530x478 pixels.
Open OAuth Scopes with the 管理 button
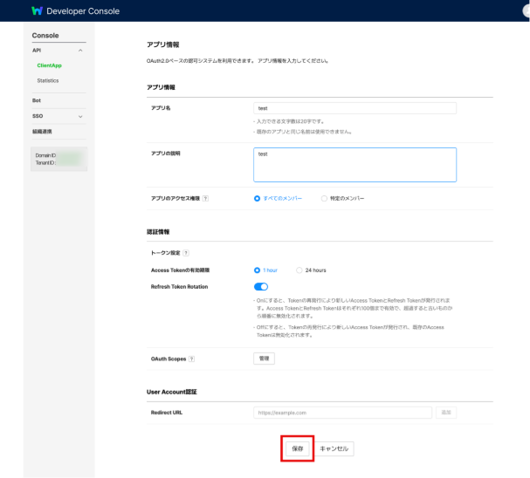coord(263,358)
